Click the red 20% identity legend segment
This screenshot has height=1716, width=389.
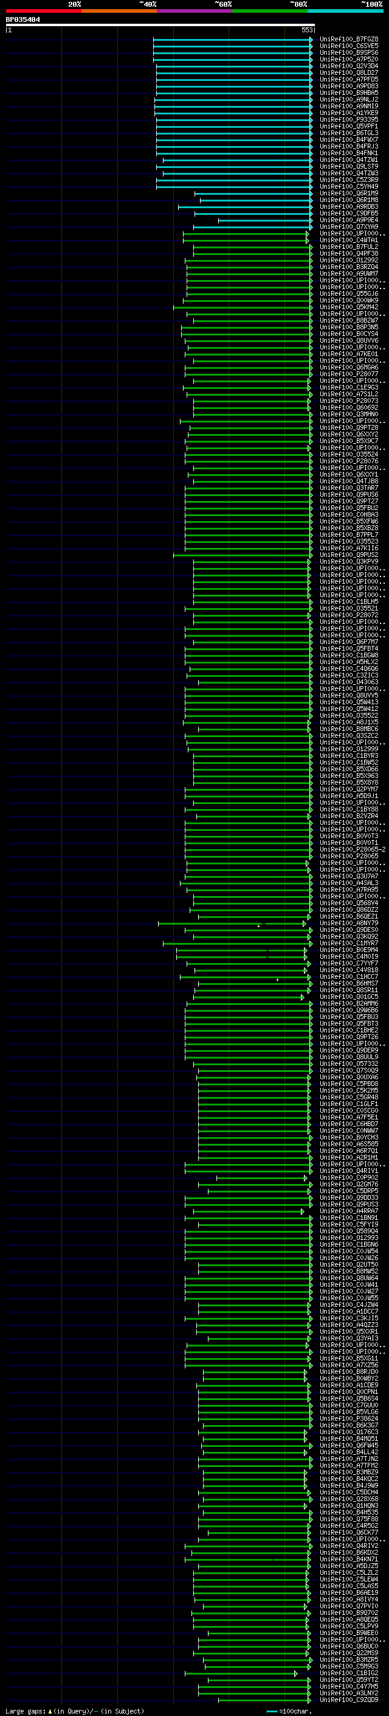pos(43,12)
